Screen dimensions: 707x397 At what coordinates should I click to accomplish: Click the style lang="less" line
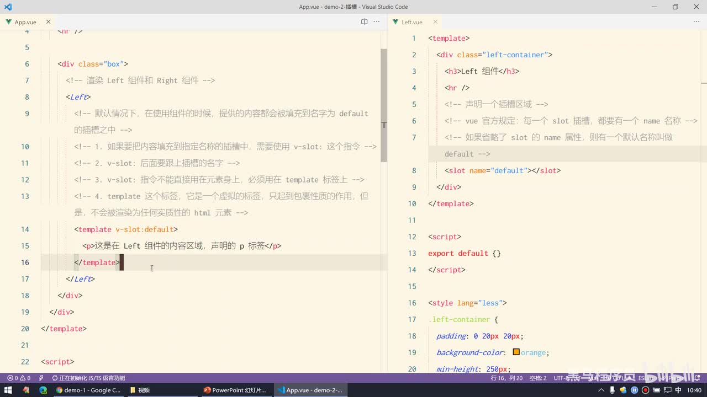pyautogui.click(x=467, y=303)
